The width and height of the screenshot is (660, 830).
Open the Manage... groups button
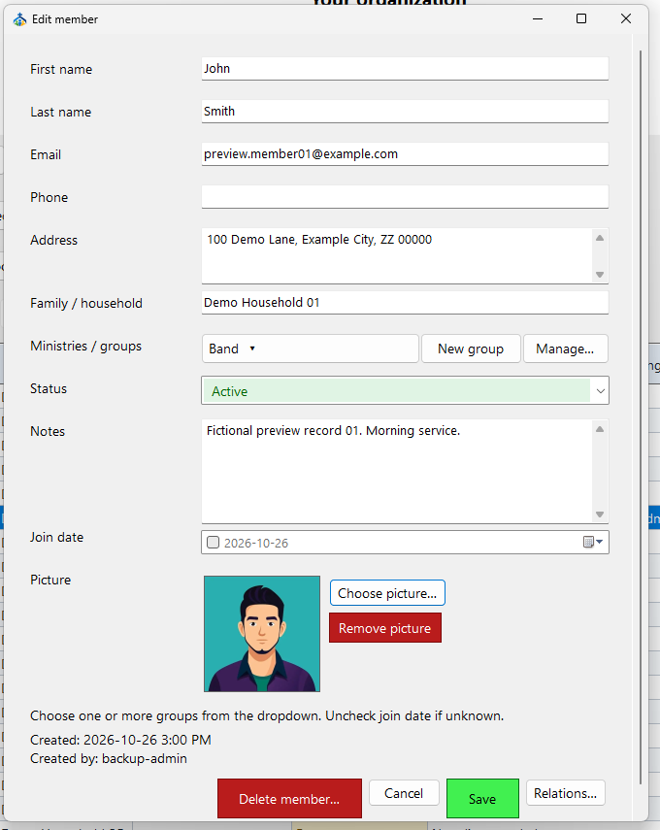click(565, 349)
